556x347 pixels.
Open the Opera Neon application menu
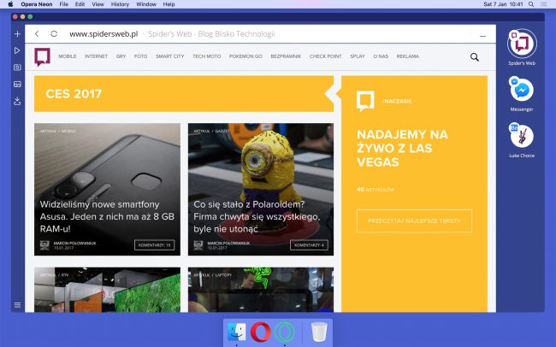tap(37, 4)
